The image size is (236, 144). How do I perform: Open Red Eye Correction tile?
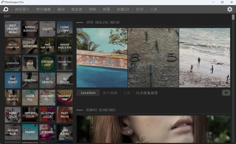(13, 46)
